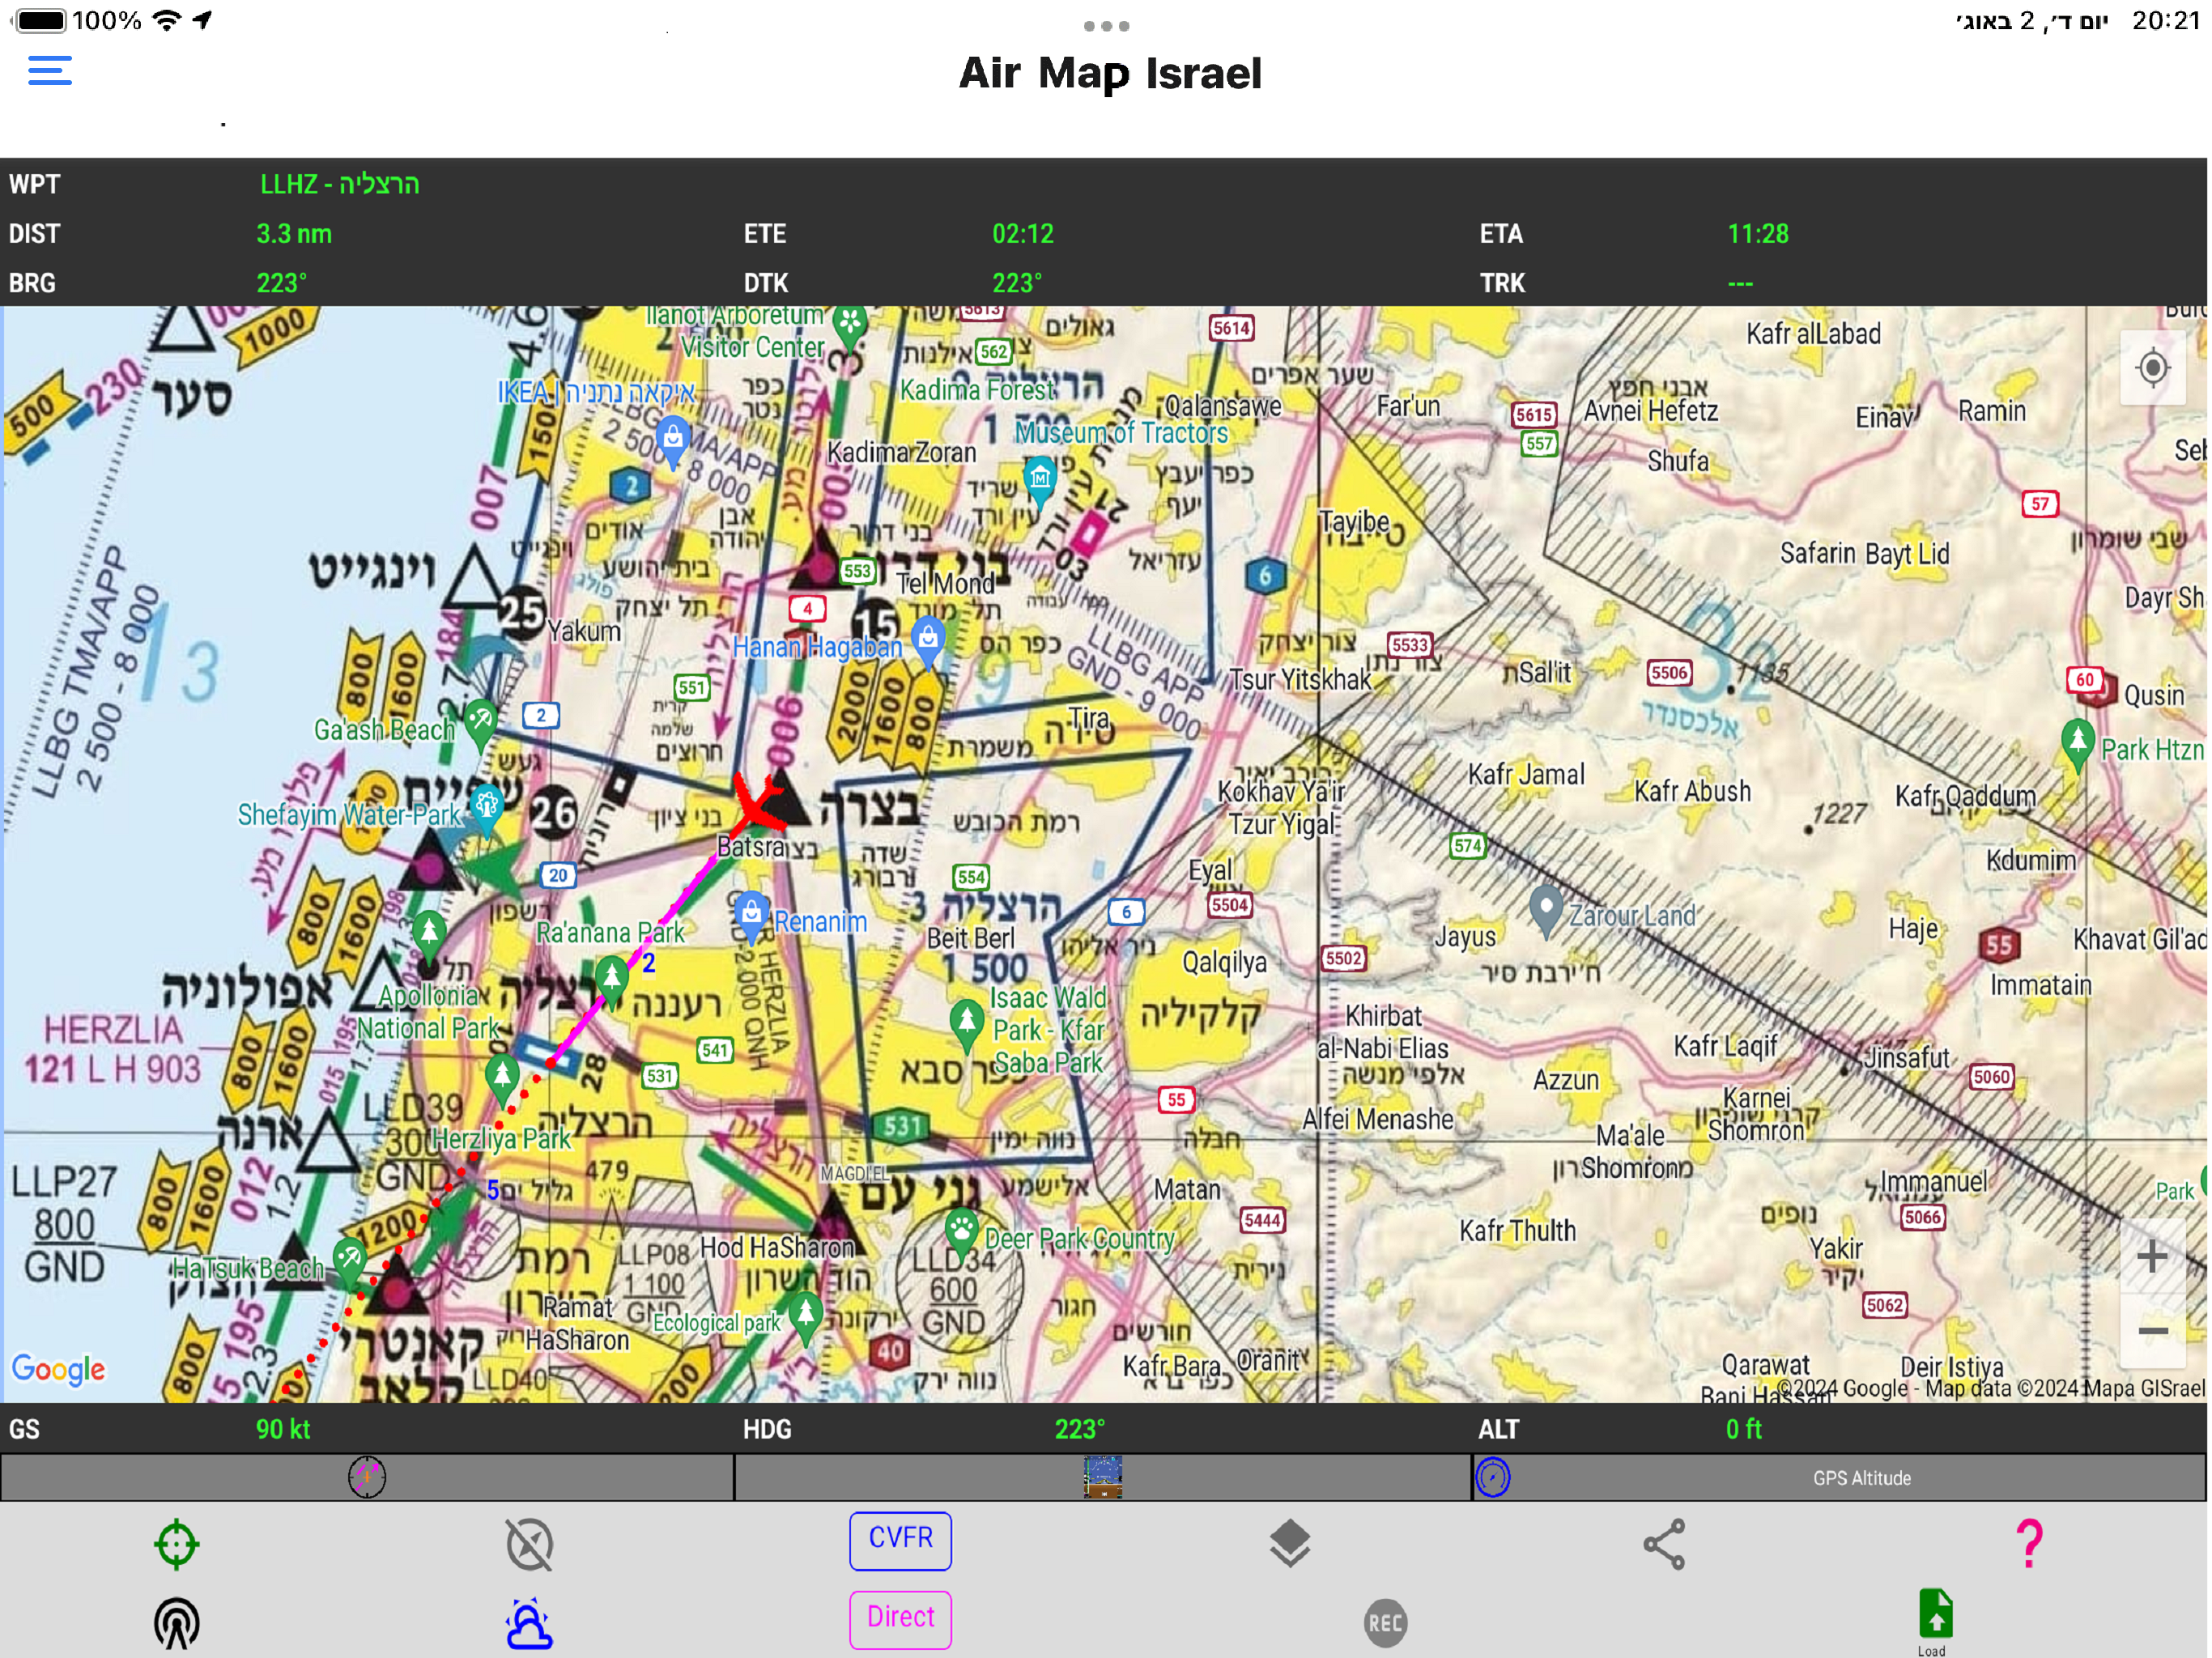The height and width of the screenshot is (1658, 2212).
Task: Tap the LLHZ waypoint name
Action: [x=339, y=184]
